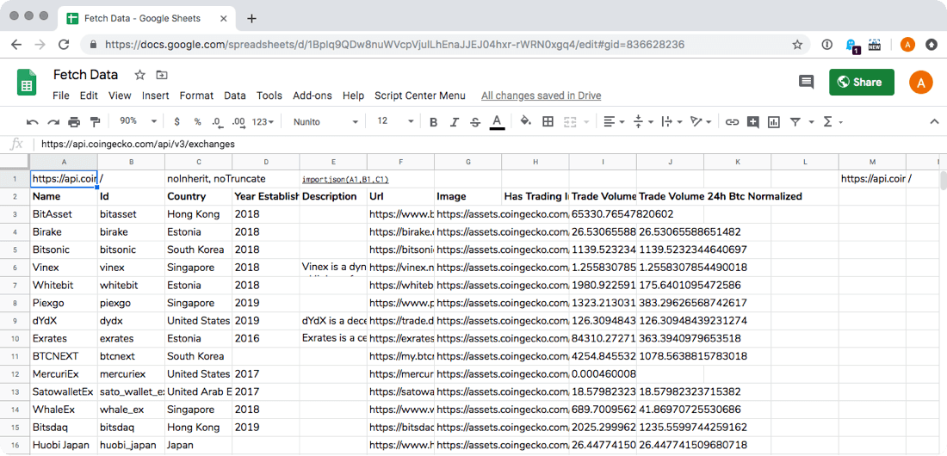Format as currency with dollar icon

coord(177,122)
